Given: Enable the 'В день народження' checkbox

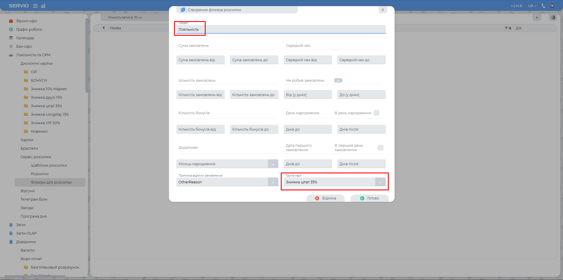Looking at the screenshot, I should coord(376,113).
